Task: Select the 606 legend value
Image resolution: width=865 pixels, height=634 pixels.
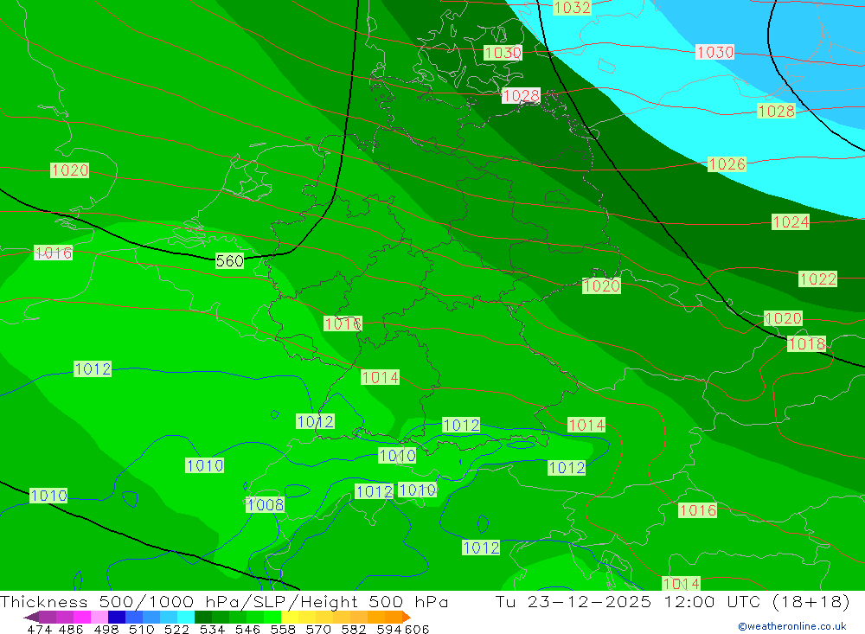Action: click(x=417, y=629)
